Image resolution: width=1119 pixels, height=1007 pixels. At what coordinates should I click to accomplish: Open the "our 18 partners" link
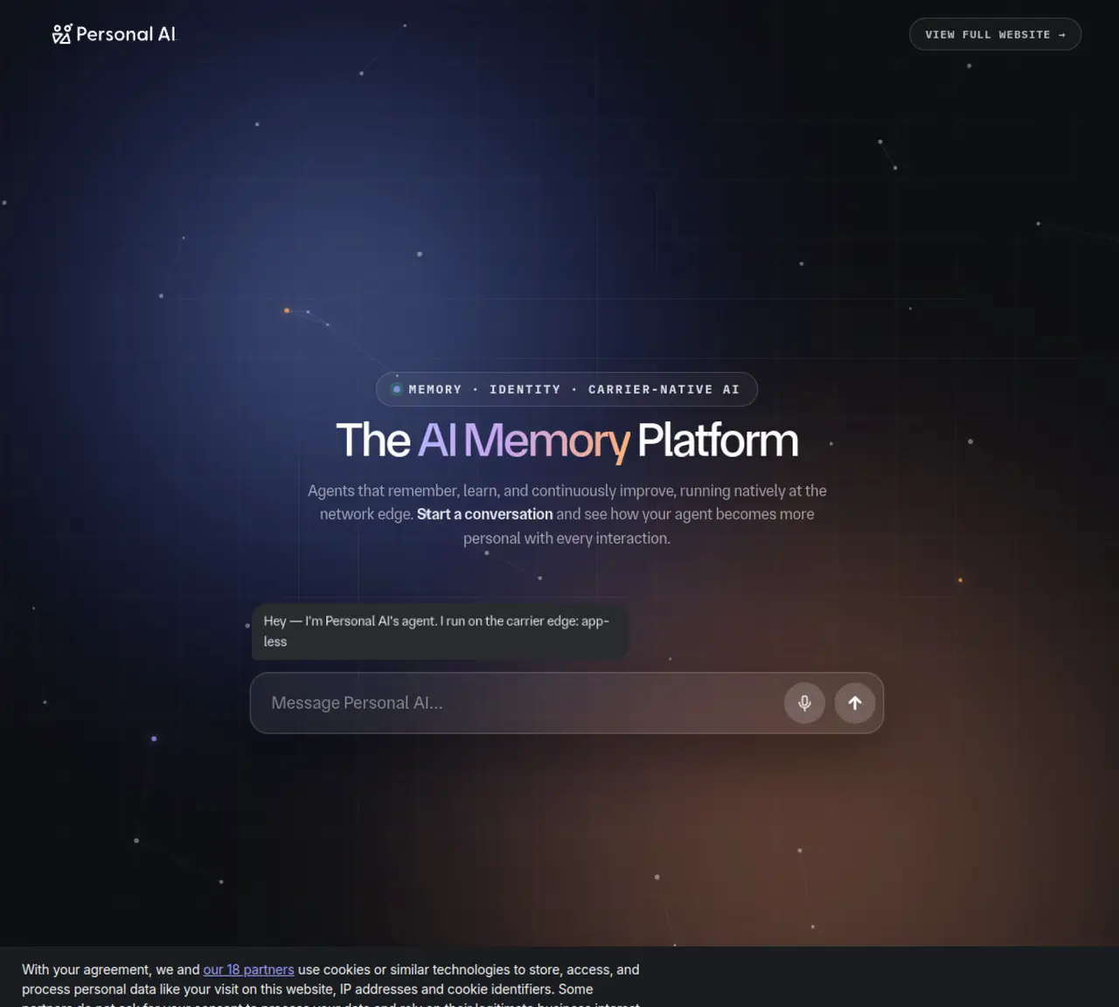(x=248, y=969)
